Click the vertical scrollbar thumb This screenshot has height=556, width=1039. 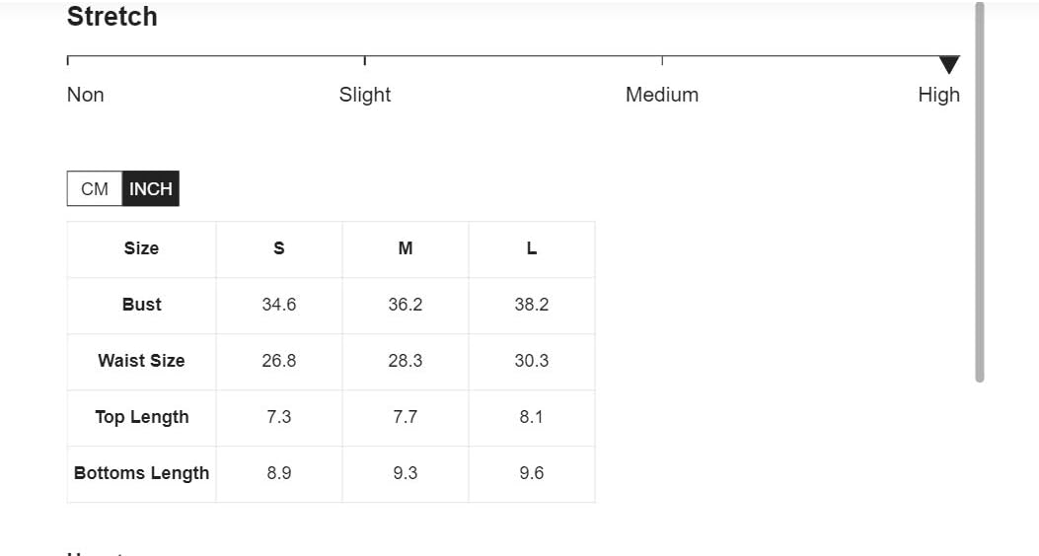point(980,192)
